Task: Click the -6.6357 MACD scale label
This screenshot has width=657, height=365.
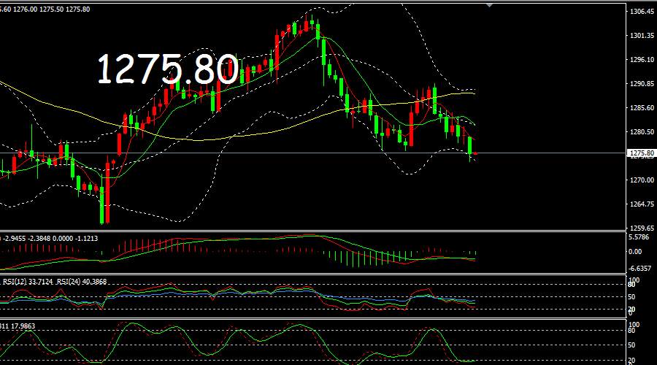Action: coord(641,268)
